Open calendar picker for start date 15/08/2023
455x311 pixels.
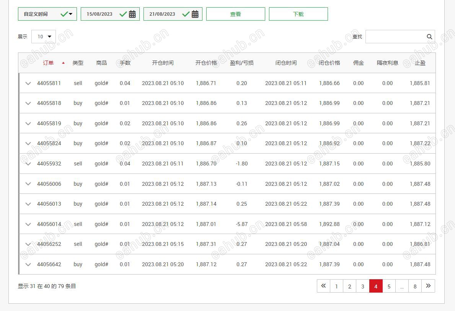pyautogui.click(x=132, y=14)
